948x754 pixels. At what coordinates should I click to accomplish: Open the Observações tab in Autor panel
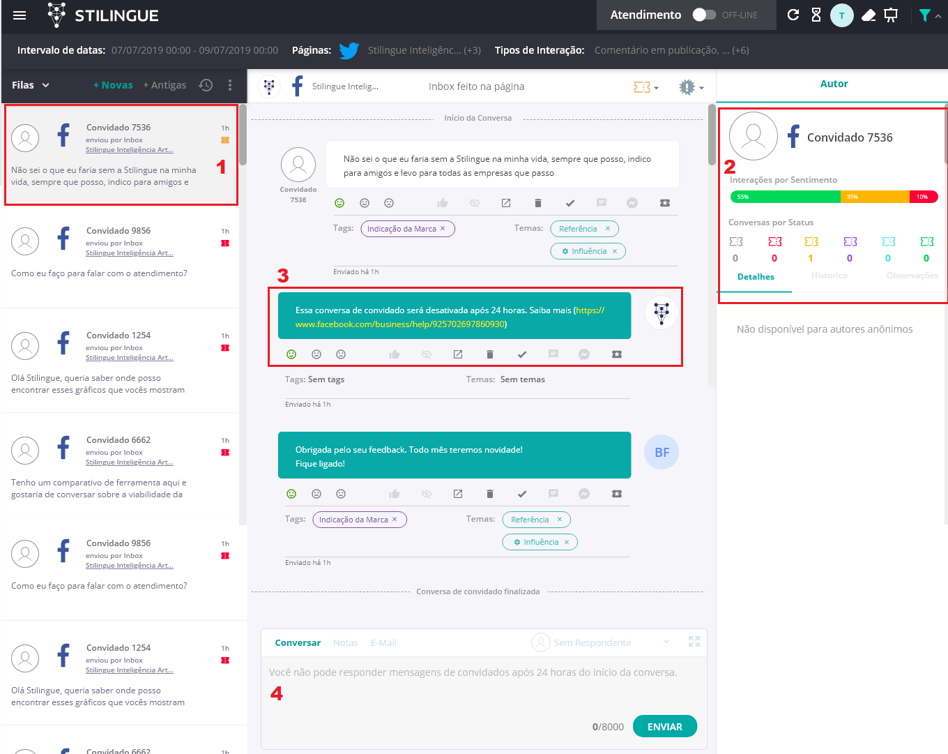[912, 276]
